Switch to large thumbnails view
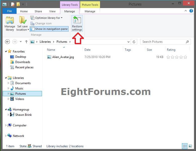Screen dimensions: 196x151 (x=190, y=146)
